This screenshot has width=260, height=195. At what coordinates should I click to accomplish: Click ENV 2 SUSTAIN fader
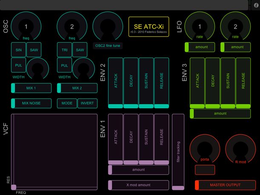(146, 83)
